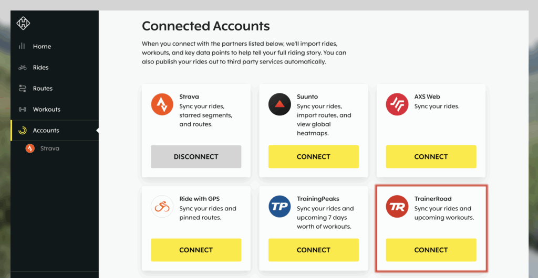Click the yellow Accounts ring icon
The height and width of the screenshot is (278, 538).
[x=23, y=131]
